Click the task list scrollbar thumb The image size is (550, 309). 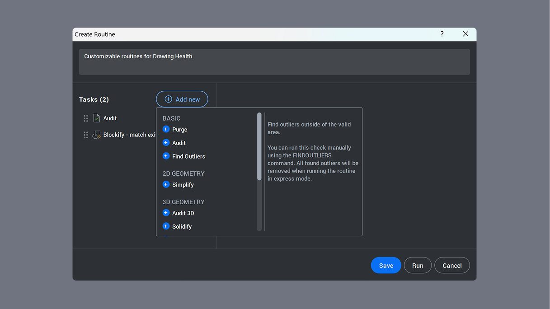coord(259,146)
